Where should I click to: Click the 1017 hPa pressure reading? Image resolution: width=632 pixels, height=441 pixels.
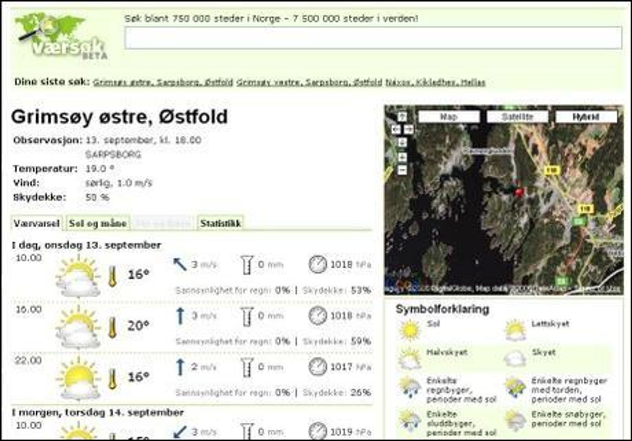pos(350,367)
